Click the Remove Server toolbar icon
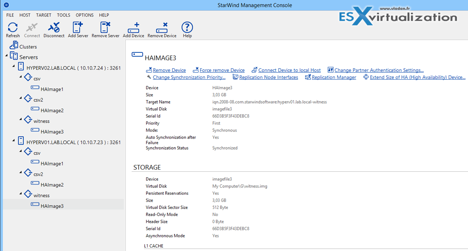This screenshot has height=251, width=468. pos(106,27)
